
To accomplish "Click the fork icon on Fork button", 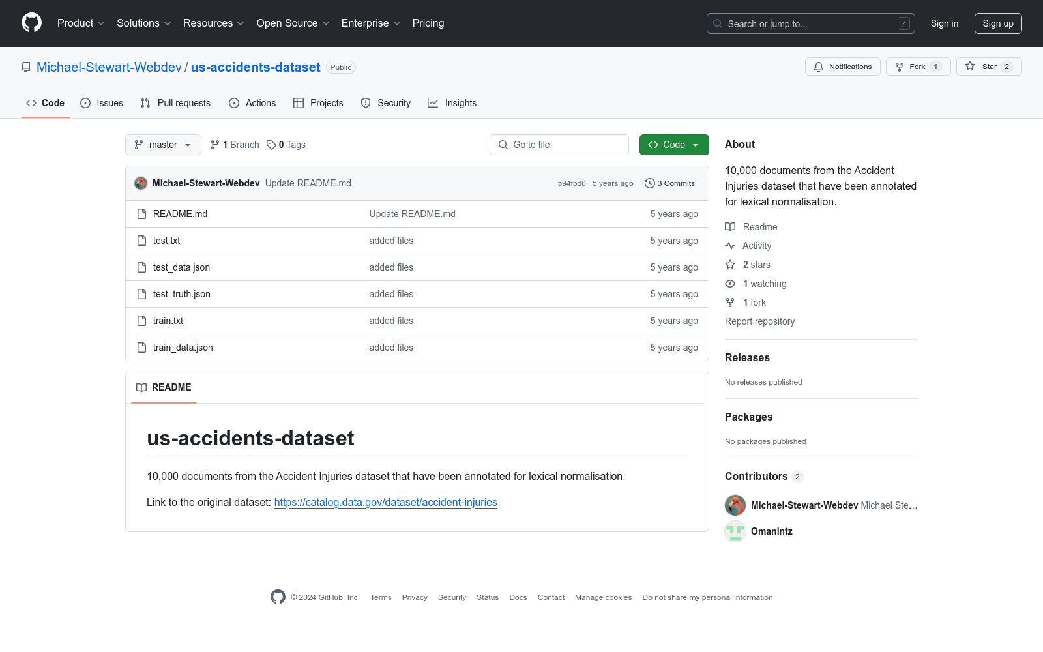I will tap(900, 67).
